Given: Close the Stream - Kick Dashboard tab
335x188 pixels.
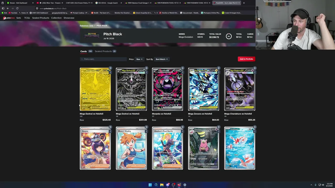Looking at the screenshot, I should (x=33, y=3).
